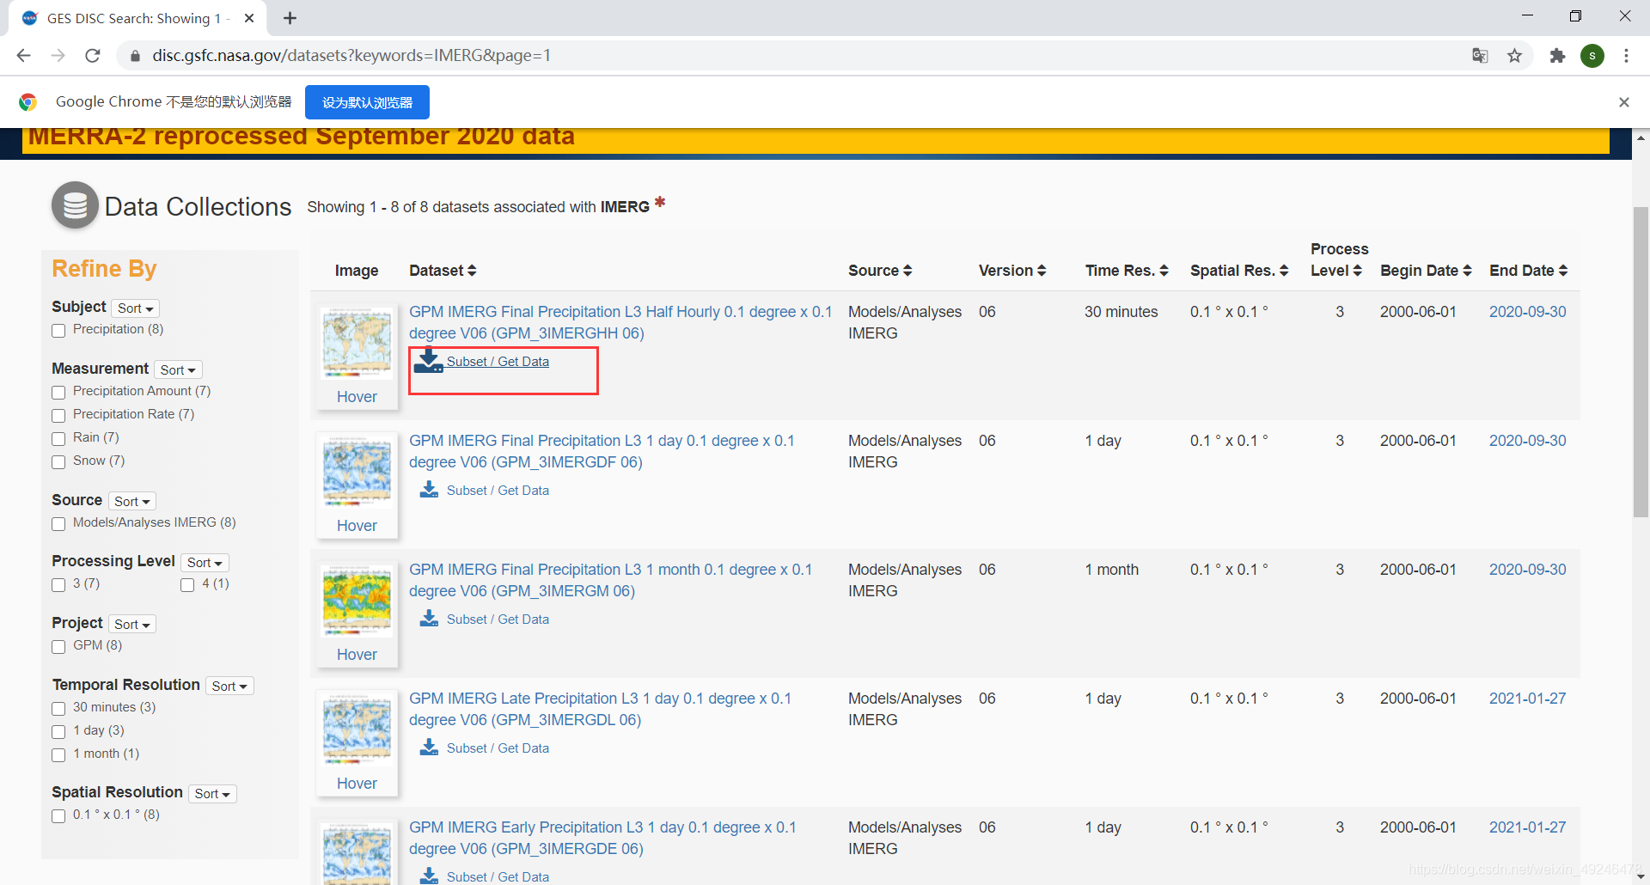This screenshot has height=885, width=1650.
Task: Sort by Dataset column arrows
Action: pos(472,271)
